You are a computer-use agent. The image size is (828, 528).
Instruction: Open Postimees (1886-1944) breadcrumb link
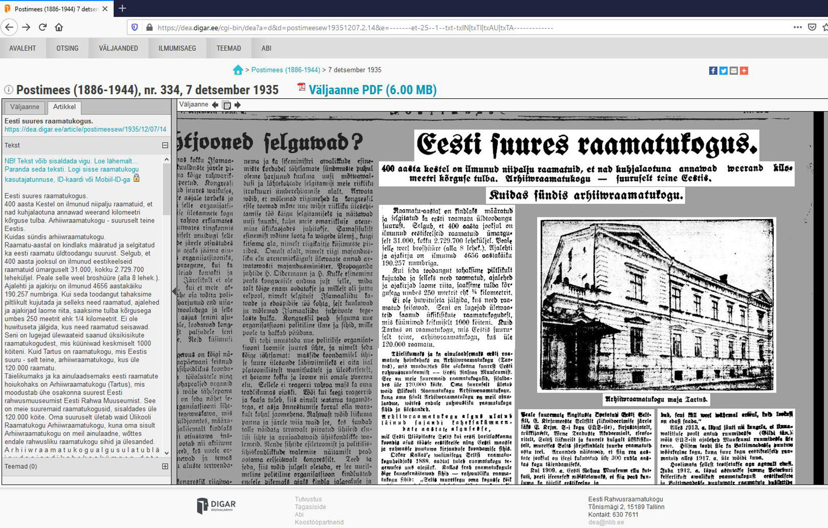(285, 70)
